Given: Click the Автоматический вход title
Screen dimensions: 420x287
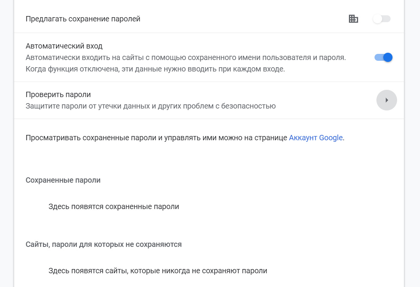Looking at the screenshot, I should pos(64,46).
